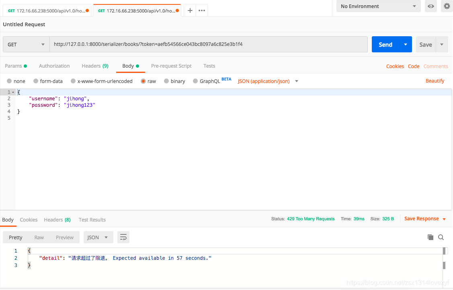This screenshot has height=290, width=453.
Task: Open the Cookies link near Code
Action: click(x=395, y=66)
